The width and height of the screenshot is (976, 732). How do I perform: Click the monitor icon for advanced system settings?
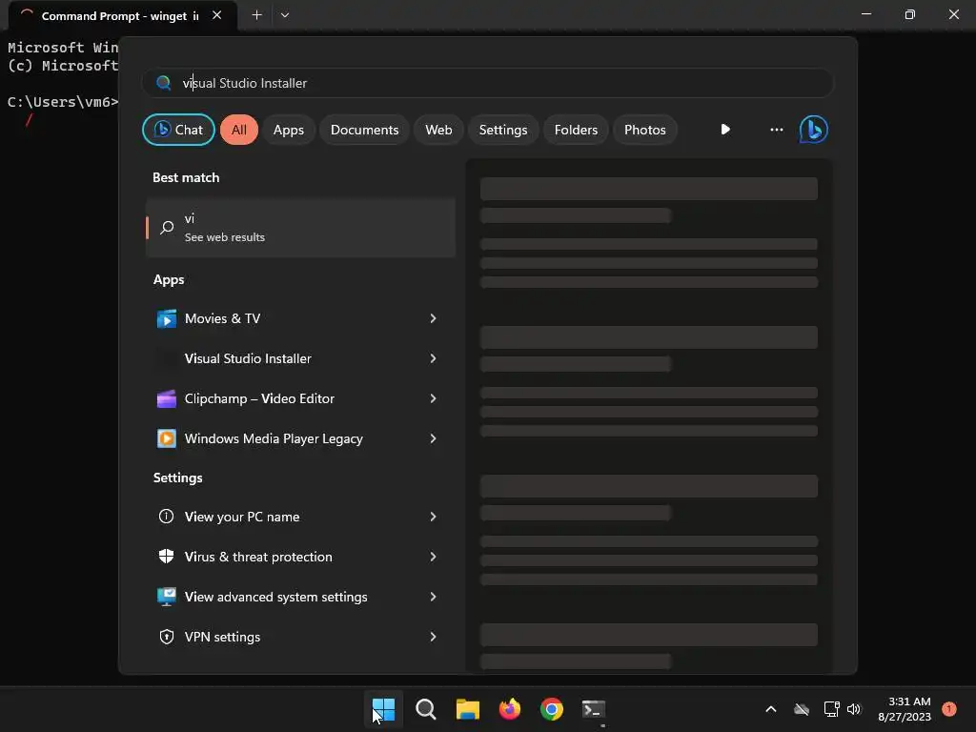pyautogui.click(x=166, y=597)
